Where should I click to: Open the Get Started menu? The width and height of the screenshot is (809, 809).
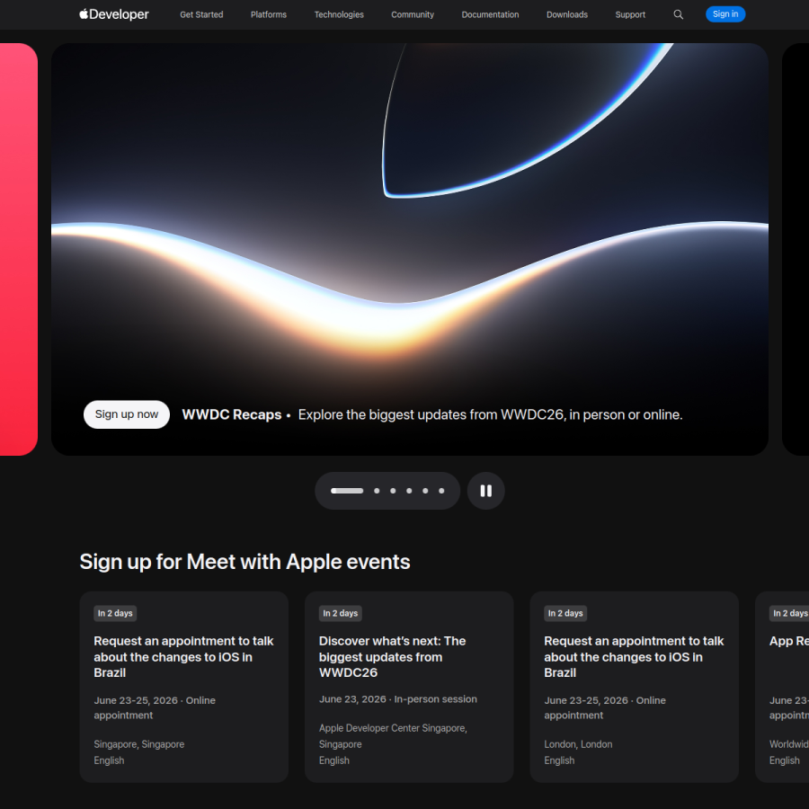click(x=201, y=14)
